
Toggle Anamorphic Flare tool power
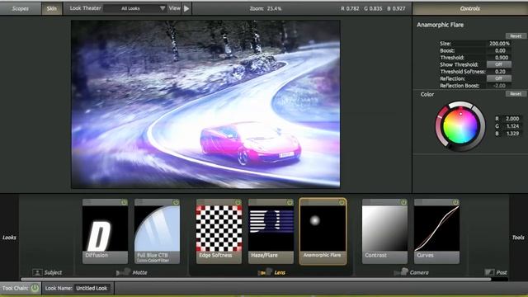pos(342,202)
